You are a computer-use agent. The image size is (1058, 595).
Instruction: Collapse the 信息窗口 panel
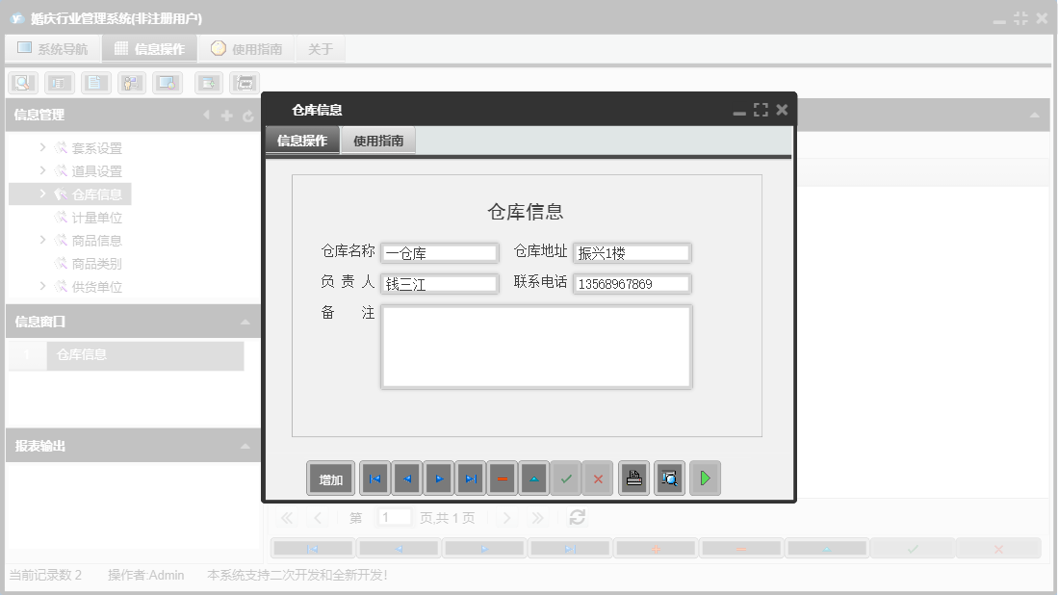[x=247, y=320]
